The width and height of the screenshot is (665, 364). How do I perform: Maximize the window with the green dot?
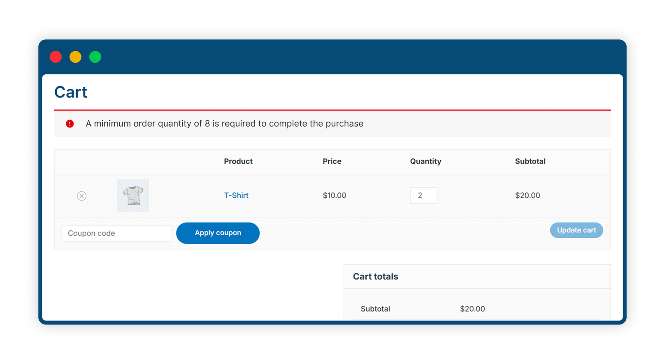click(95, 57)
